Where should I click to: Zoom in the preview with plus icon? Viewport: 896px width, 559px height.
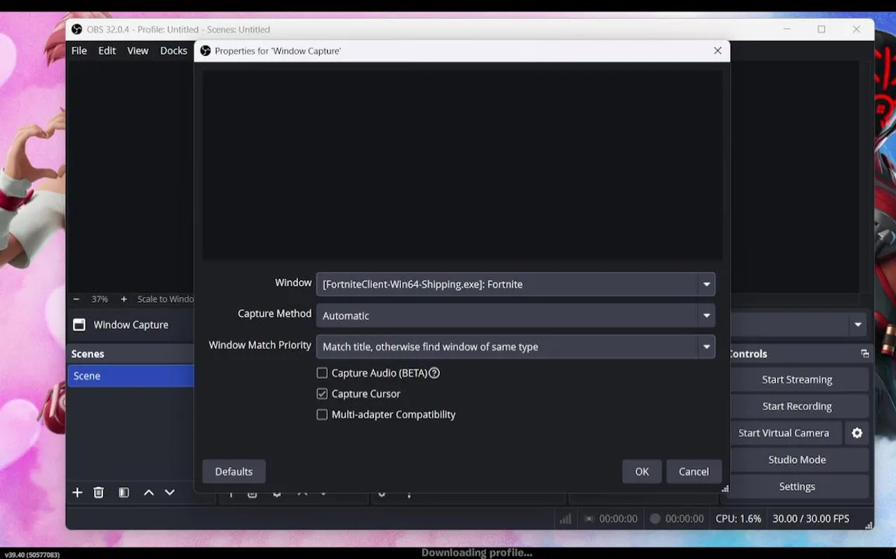coord(123,299)
